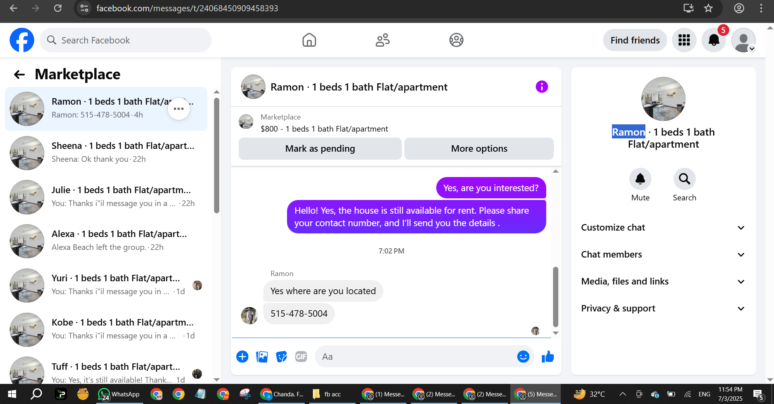This screenshot has width=774, height=404.
Task: Go back using the Marketplace back arrow
Action: click(x=19, y=74)
